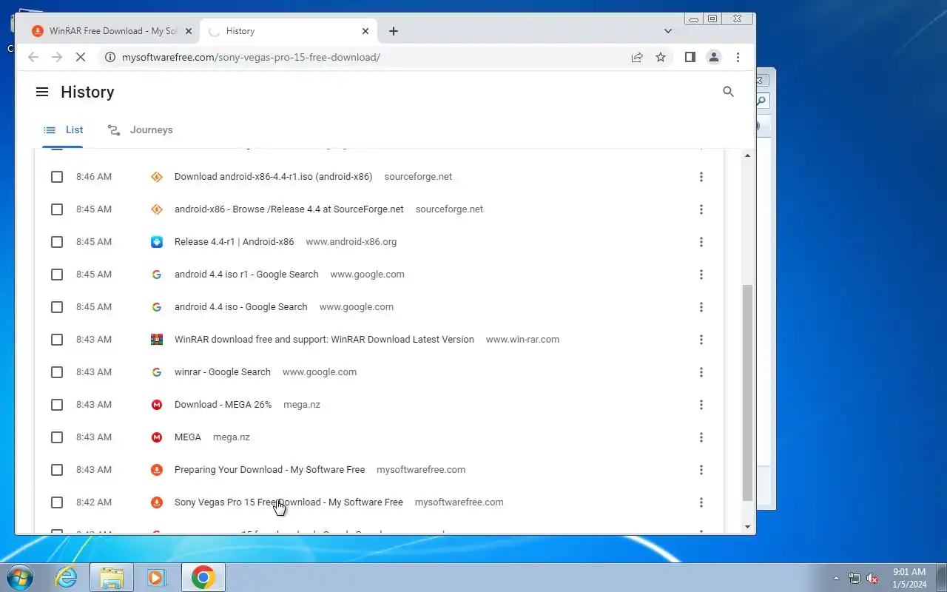Open the History main menu hamburger icon
The width and height of the screenshot is (947, 592).
tap(42, 92)
